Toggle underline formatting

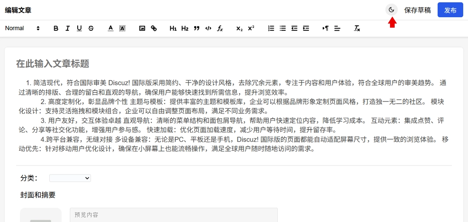(79, 28)
